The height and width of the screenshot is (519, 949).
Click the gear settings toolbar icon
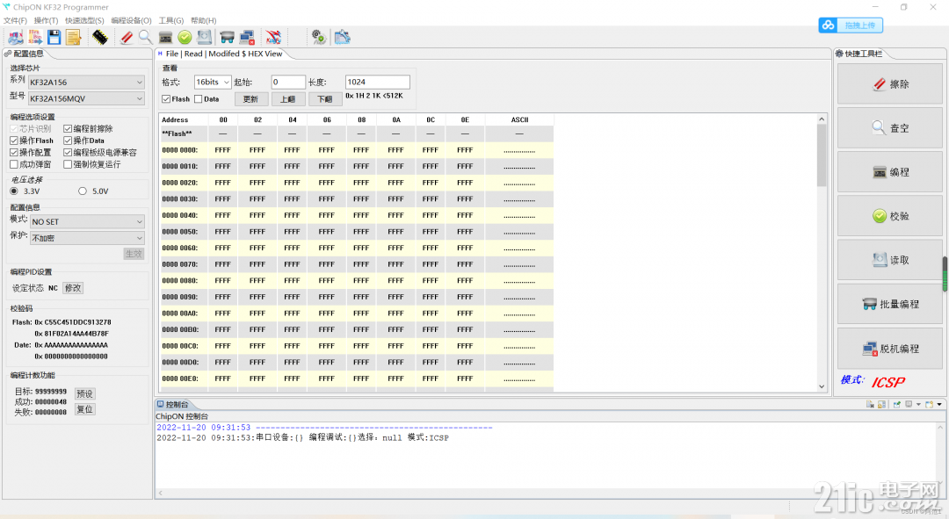(x=318, y=38)
